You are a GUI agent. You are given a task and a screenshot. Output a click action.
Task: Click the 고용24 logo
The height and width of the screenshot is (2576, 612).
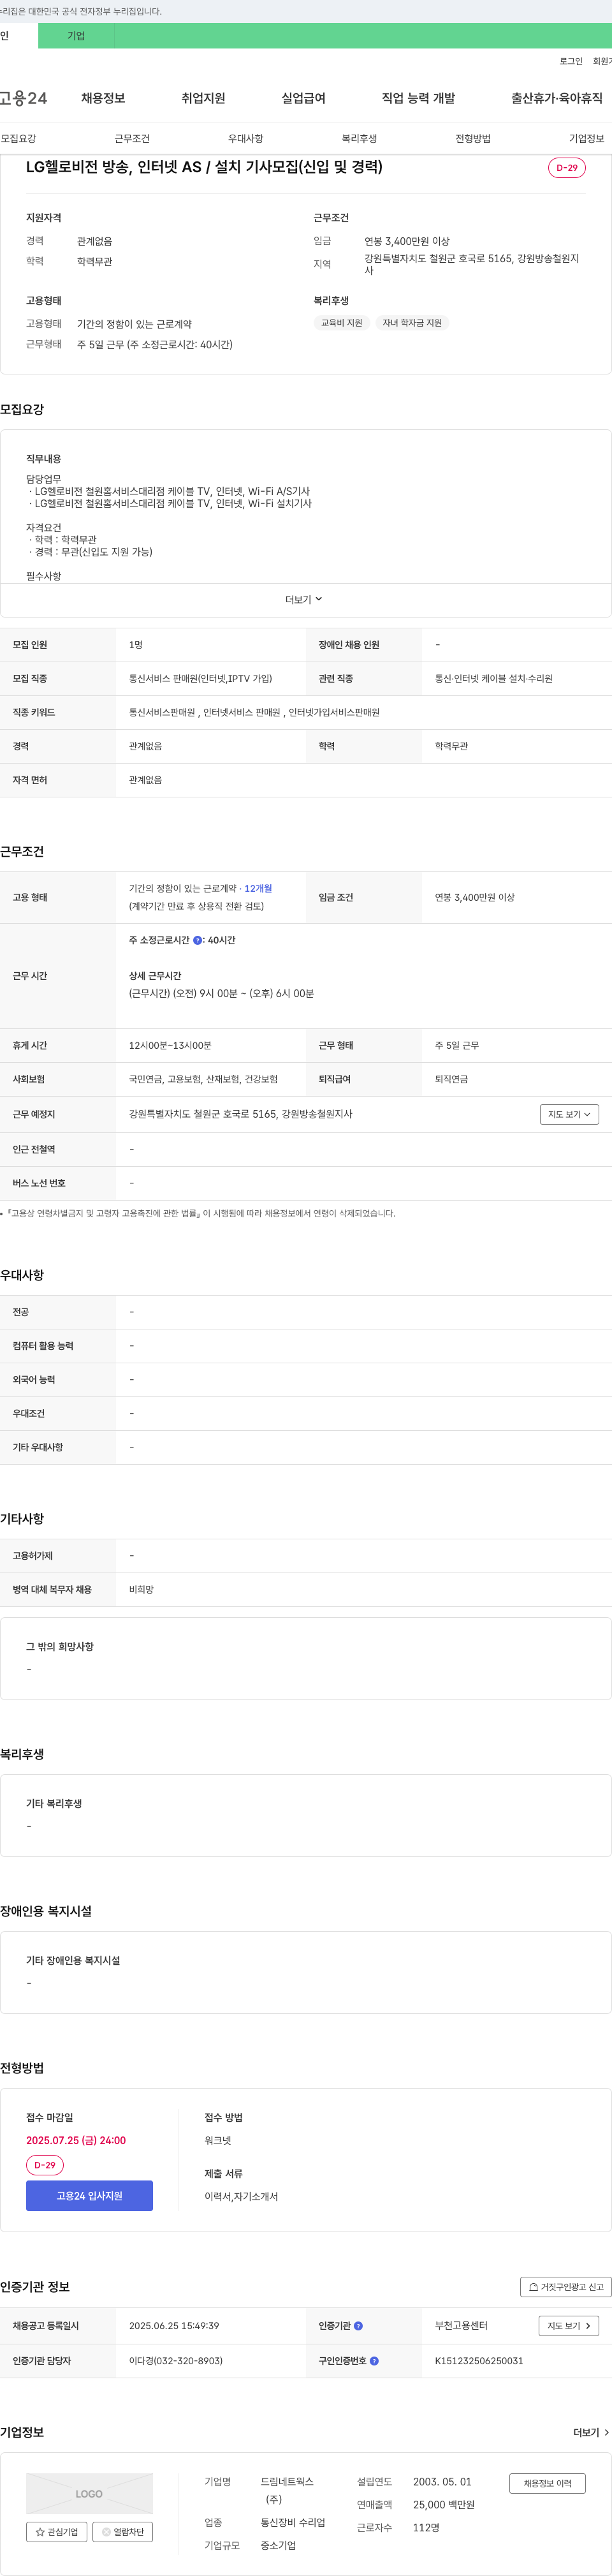click(x=23, y=98)
